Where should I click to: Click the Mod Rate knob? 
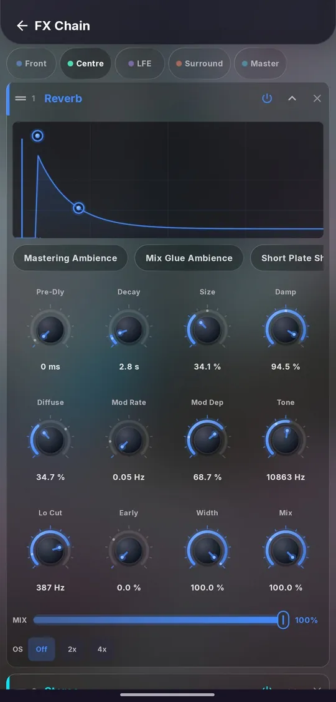[x=129, y=440]
